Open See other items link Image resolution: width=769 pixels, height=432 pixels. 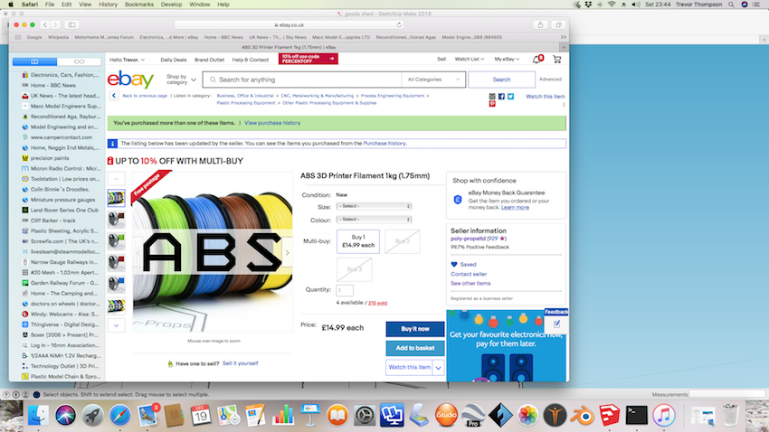click(x=470, y=284)
